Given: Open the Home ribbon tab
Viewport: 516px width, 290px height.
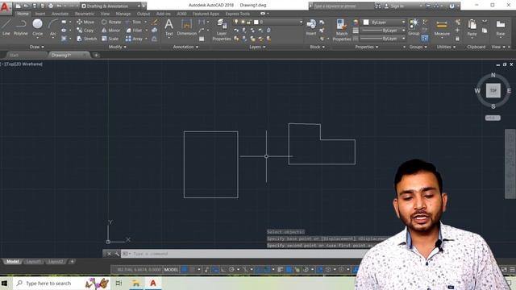Looking at the screenshot, I should tap(23, 14).
